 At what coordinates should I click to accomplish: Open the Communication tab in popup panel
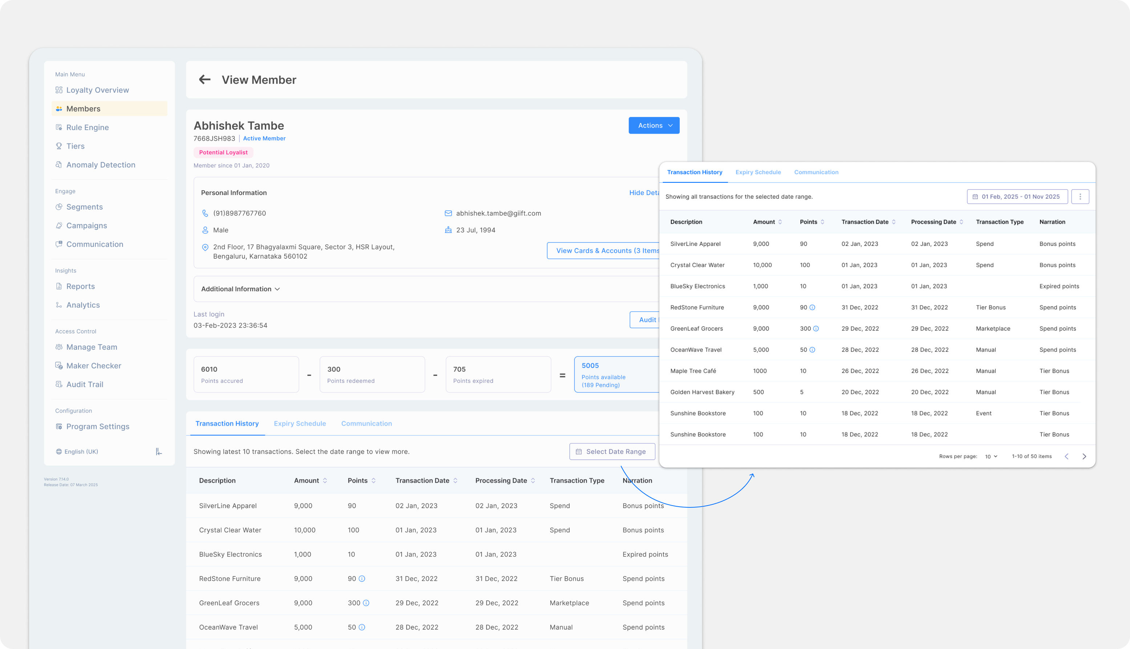(x=816, y=172)
